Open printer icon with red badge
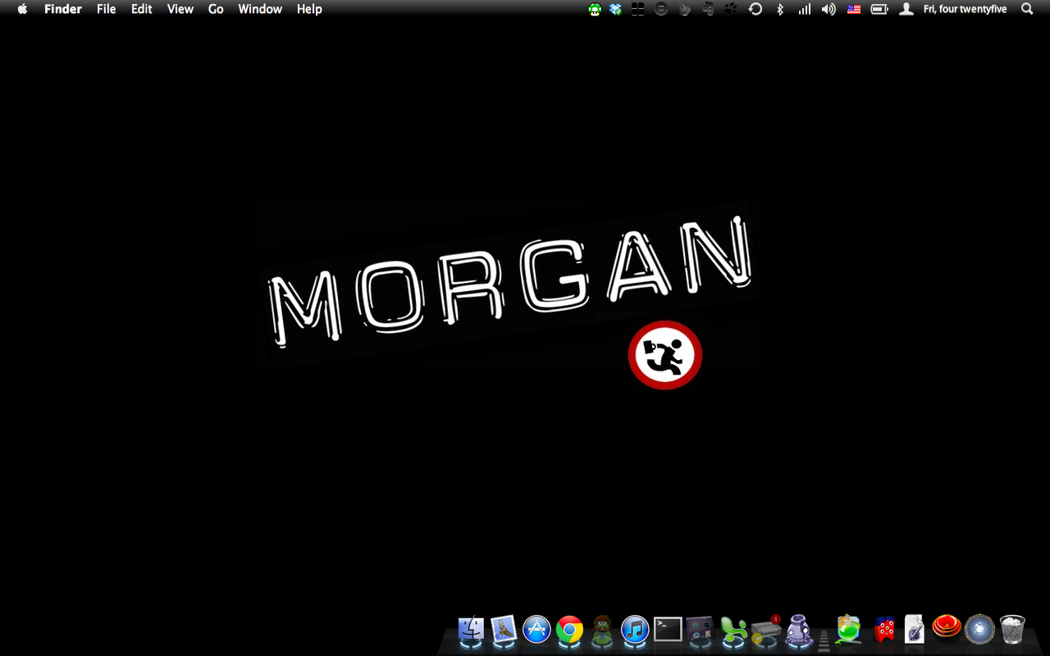This screenshot has width=1050, height=656. (766, 630)
